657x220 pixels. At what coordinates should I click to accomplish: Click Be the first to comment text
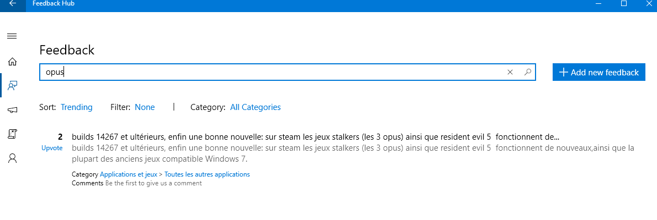(153, 183)
